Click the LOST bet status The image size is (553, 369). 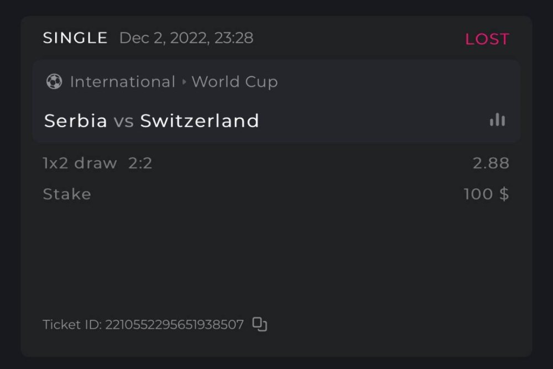(x=487, y=39)
